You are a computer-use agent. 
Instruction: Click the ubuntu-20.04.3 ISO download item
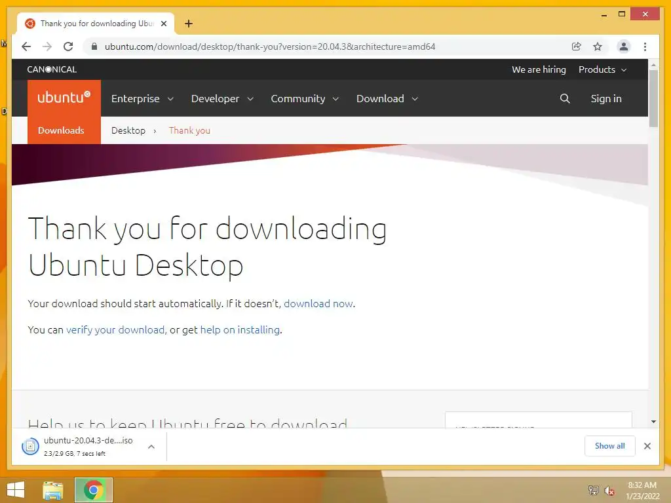88,447
